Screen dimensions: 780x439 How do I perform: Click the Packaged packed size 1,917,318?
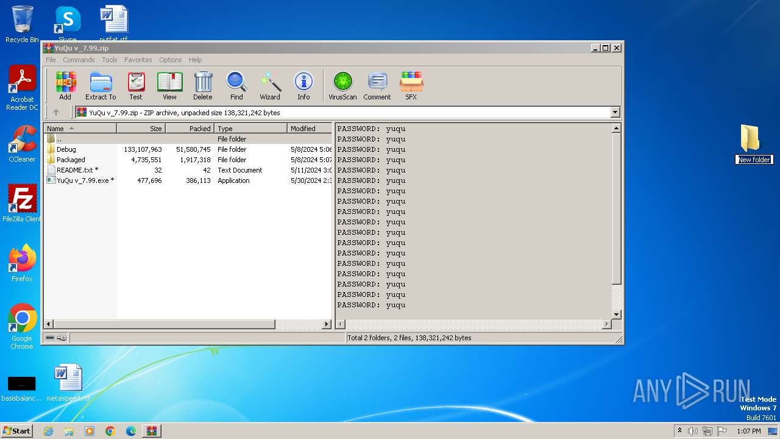[x=195, y=160]
